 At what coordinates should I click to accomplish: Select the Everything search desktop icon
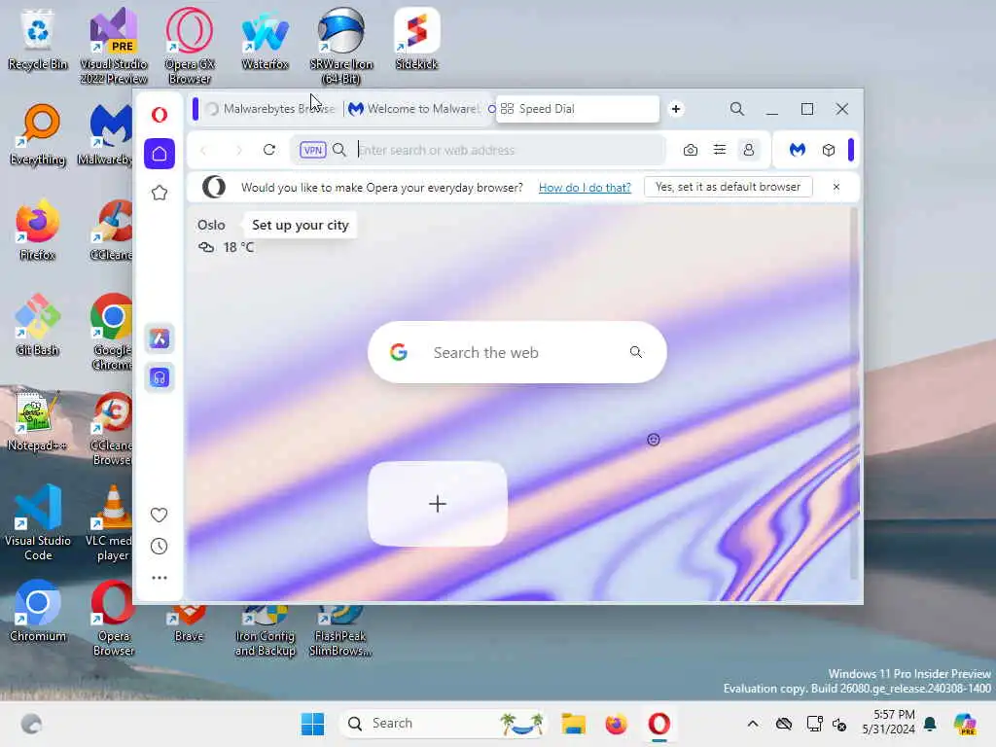point(38,134)
